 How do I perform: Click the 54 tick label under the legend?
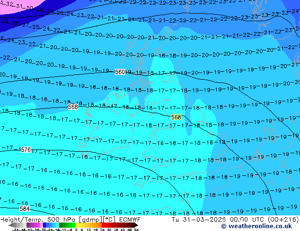136,230
